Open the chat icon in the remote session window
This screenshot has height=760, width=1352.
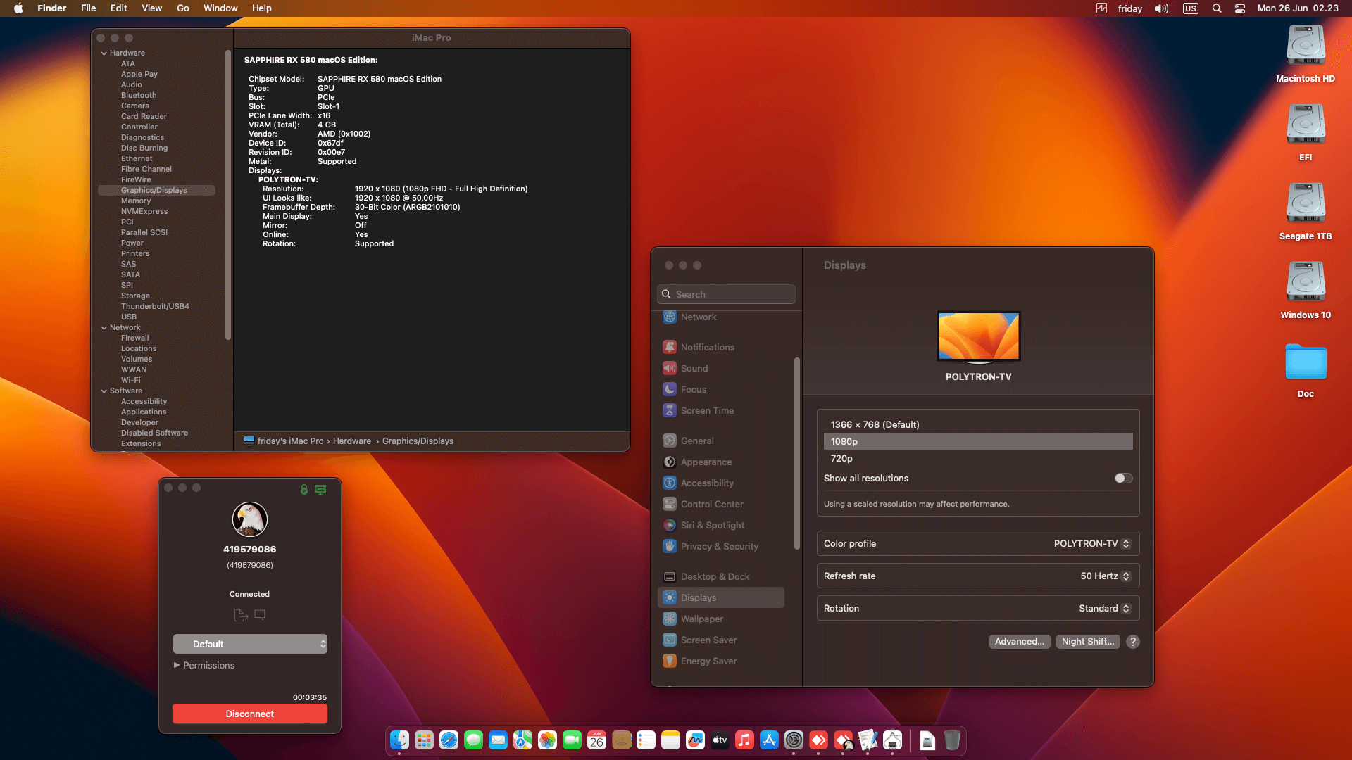coord(260,614)
